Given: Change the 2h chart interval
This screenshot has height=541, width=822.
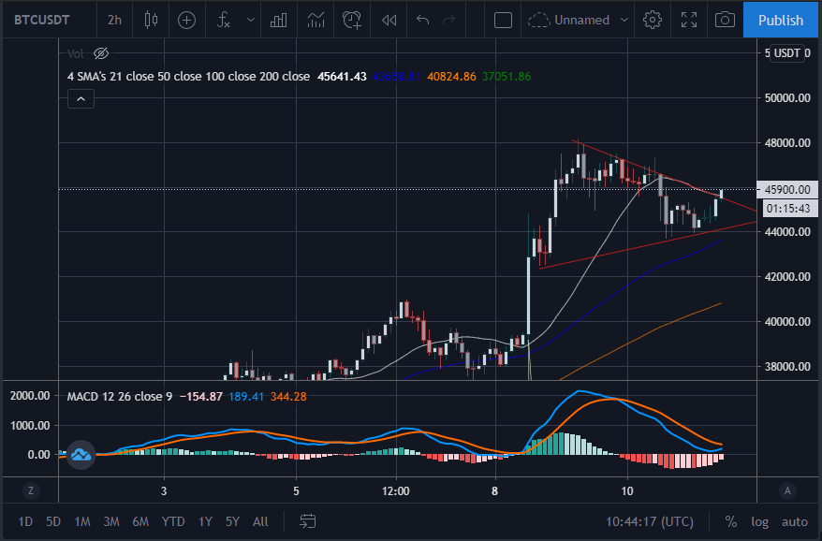Looking at the screenshot, I should [114, 20].
